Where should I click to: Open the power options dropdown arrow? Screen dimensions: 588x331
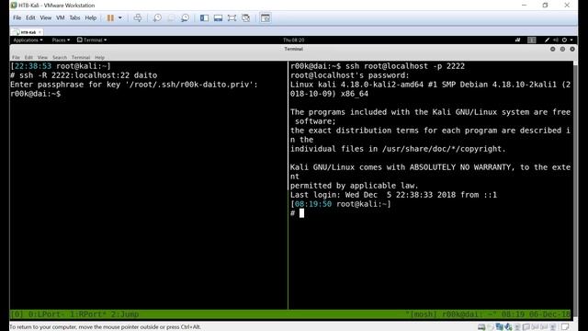click(x=120, y=17)
